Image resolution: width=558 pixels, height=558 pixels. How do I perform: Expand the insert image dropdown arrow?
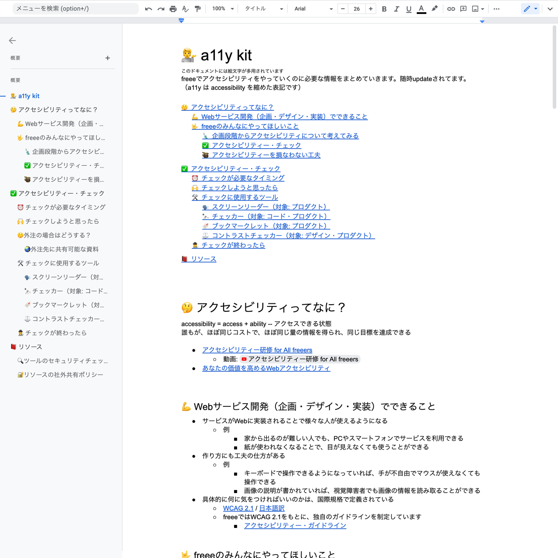(483, 9)
